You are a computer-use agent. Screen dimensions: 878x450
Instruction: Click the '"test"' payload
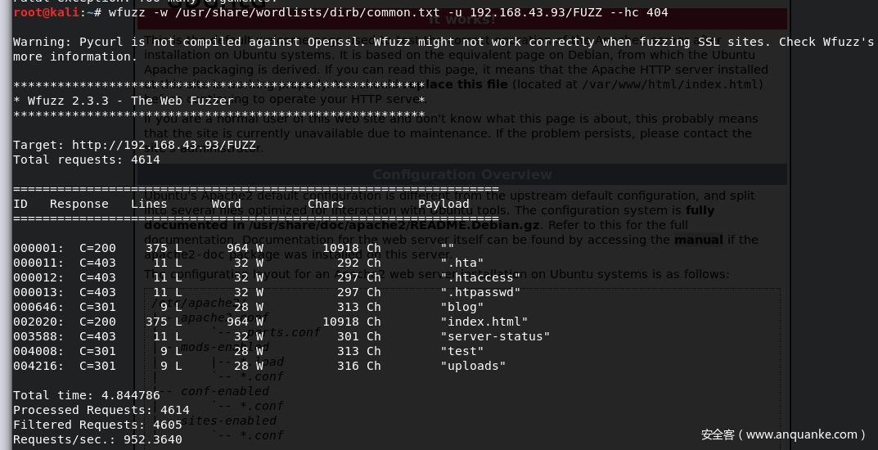[x=462, y=351]
